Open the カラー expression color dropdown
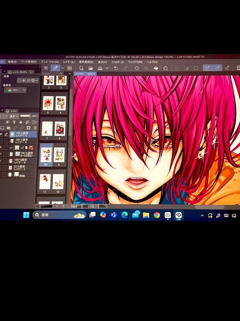 tap(15, 90)
